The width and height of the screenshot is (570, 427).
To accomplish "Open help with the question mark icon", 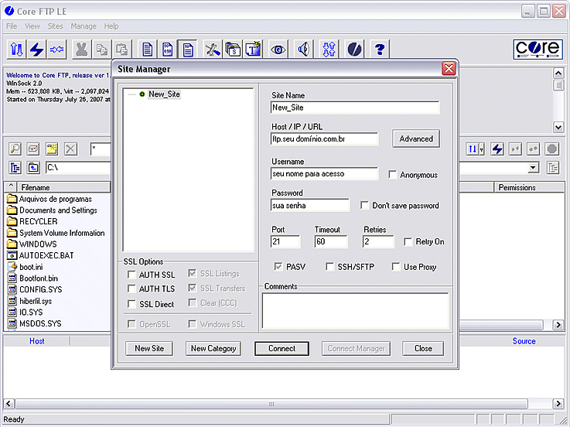I will (x=380, y=49).
